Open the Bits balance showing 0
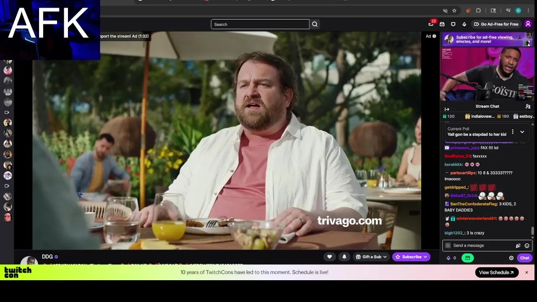Image resolution: width=537 pixels, height=302 pixels. click(x=451, y=258)
